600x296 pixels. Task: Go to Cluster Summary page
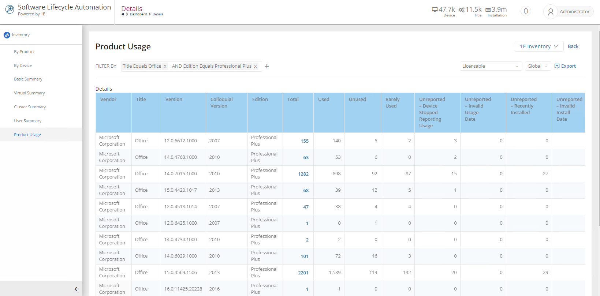[30, 107]
